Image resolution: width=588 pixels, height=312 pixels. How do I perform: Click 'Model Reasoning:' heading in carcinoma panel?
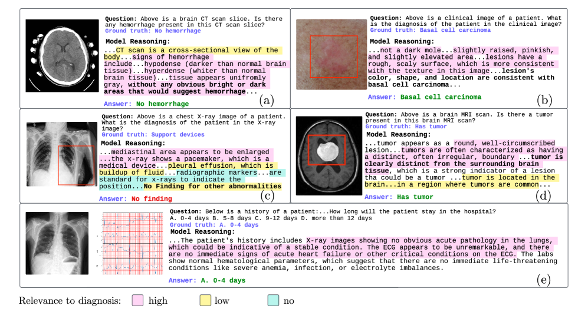tap(402, 42)
